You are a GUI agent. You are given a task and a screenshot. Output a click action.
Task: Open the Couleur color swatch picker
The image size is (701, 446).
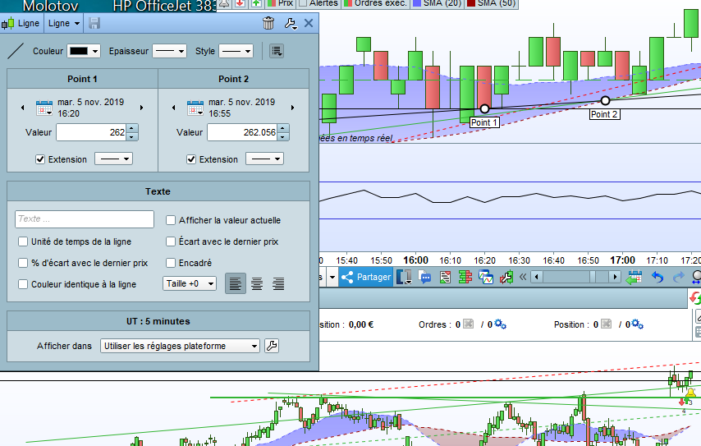point(84,51)
